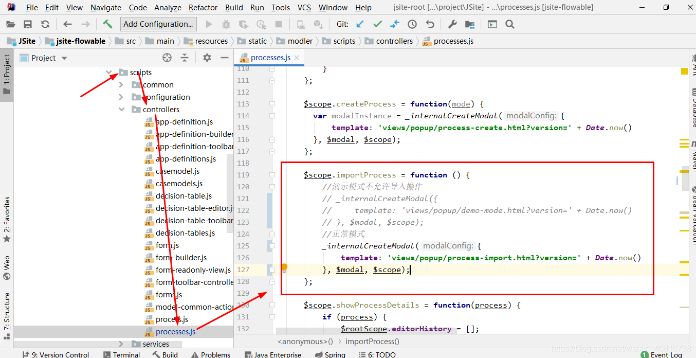The image size is (696, 358).
Task: Fold code at line 113 gutter marker
Action: (x=272, y=104)
